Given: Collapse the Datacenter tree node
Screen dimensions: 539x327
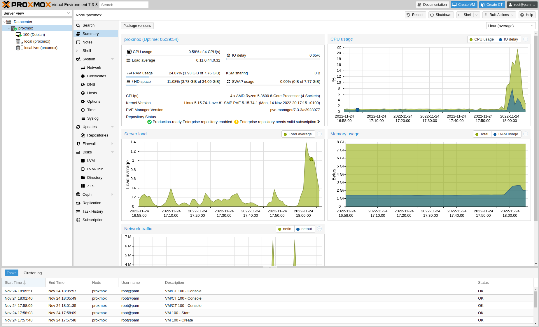Looking at the screenshot, I should click(x=4, y=22).
